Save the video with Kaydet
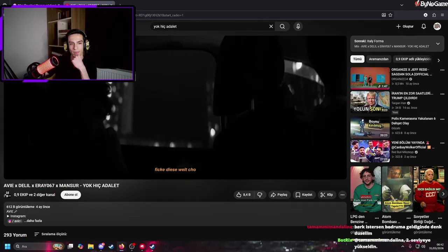 [x=304, y=195]
